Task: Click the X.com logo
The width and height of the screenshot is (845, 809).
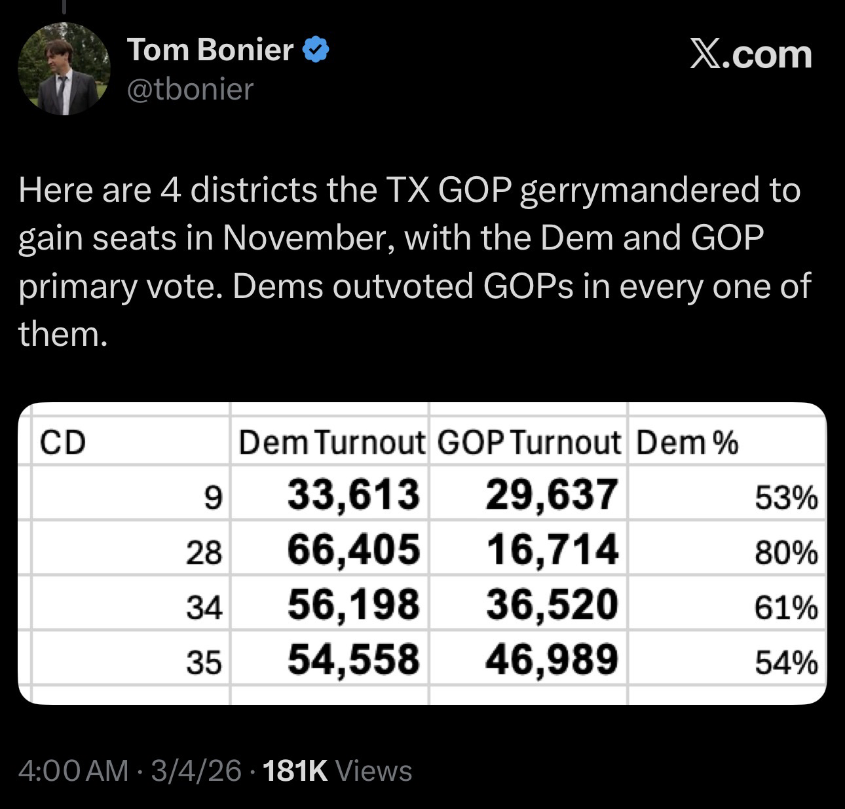Action: (x=751, y=54)
